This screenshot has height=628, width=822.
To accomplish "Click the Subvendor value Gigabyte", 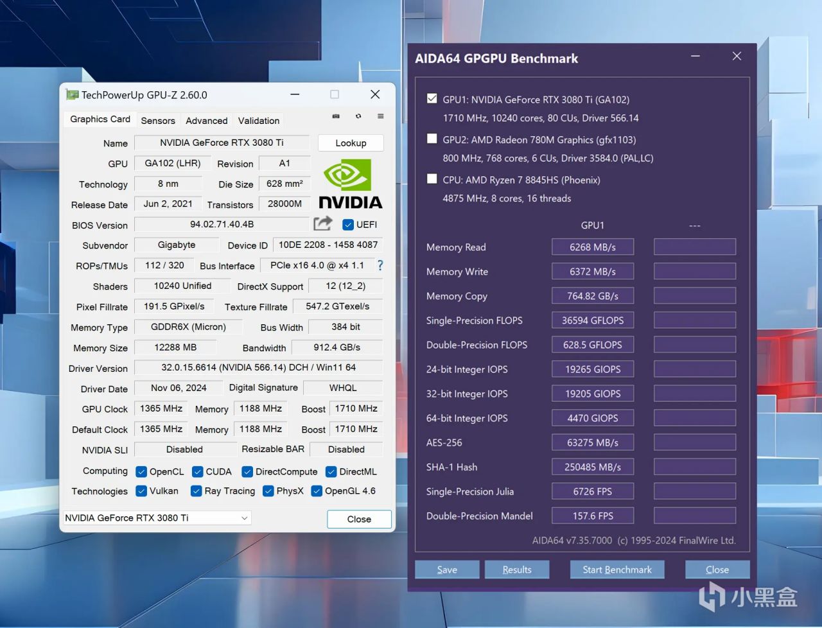I will coord(177,245).
